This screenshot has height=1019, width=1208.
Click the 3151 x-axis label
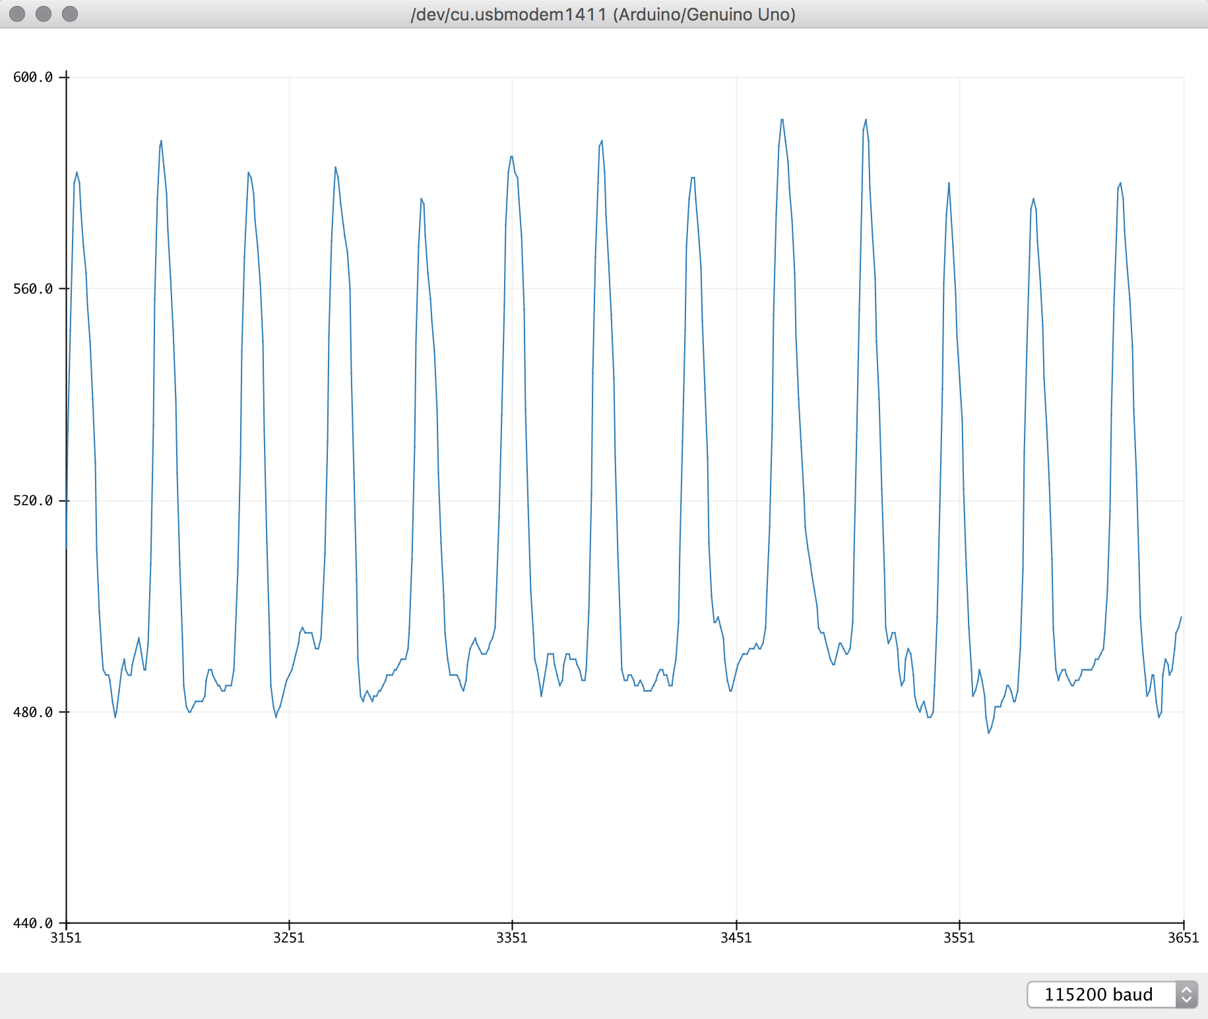66,938
